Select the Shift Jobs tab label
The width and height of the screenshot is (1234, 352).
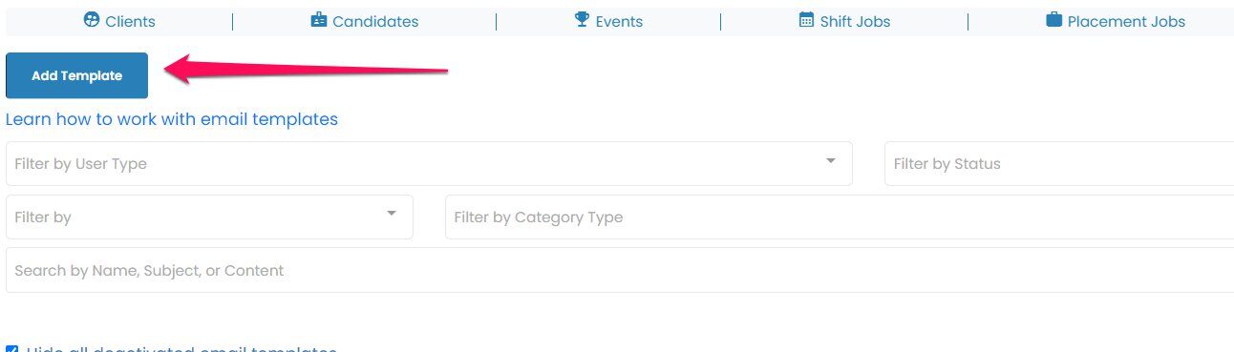tap(855, 21)
